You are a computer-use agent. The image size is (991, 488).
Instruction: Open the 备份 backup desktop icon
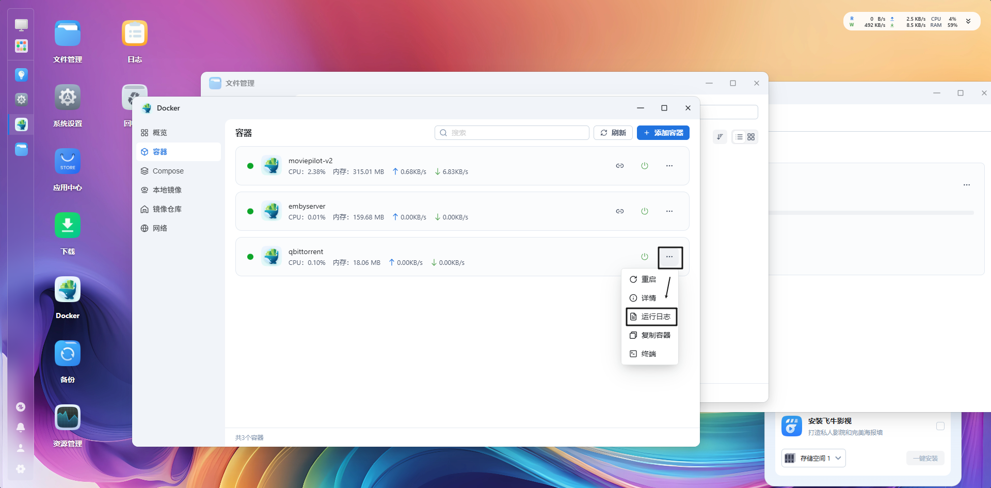coord(68,354)
